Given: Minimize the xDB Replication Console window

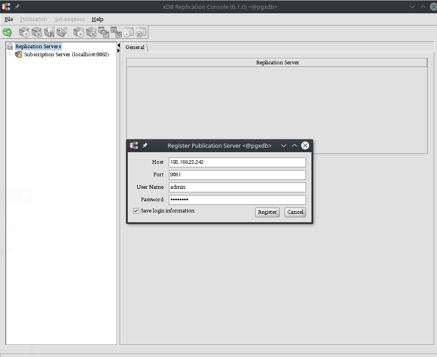Looking at the screenshot, I should [x=412, y=7].
